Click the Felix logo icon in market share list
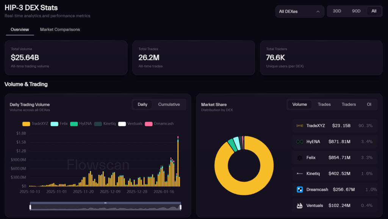The image size is (388, 219). point(300,158)
